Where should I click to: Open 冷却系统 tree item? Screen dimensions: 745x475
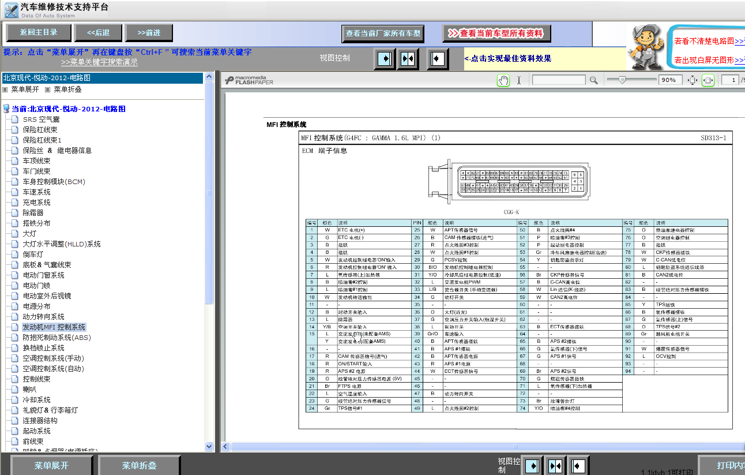(36, 400)
